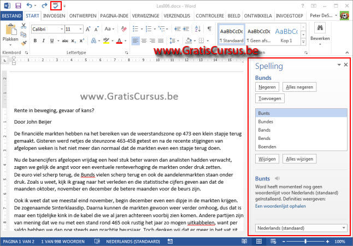Open the BESTAND tab
Image resolution: width=353 pixels, height=246 pixels.
[11, 16]
